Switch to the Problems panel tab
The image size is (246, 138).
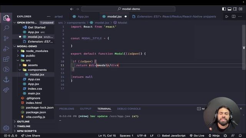pos(66,109)
